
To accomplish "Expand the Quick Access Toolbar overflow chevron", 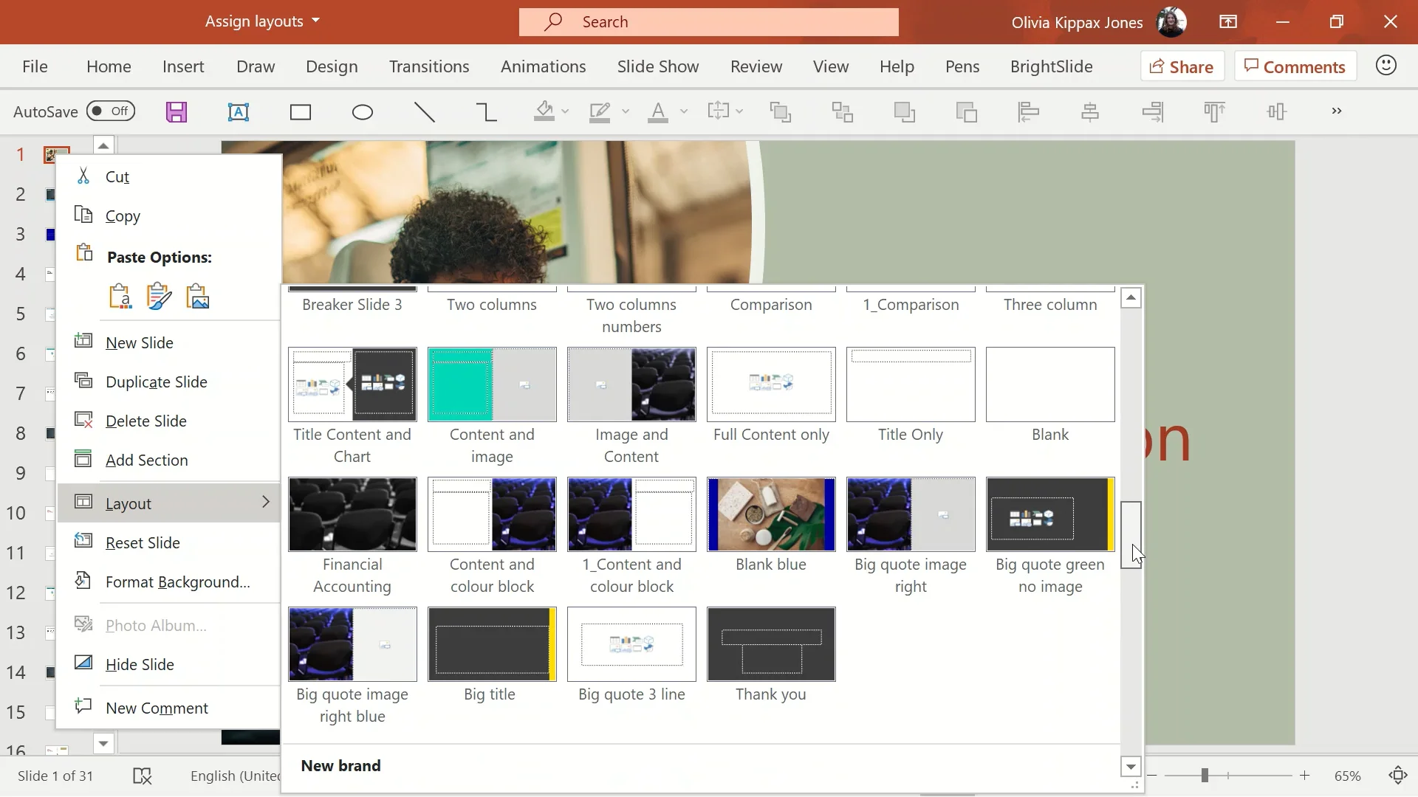I will pos(1336,111).
